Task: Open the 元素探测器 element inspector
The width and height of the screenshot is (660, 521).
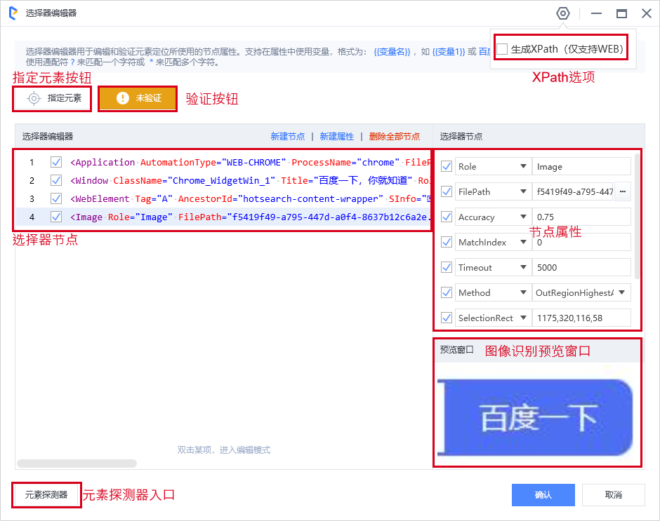Action: (46, 495)
